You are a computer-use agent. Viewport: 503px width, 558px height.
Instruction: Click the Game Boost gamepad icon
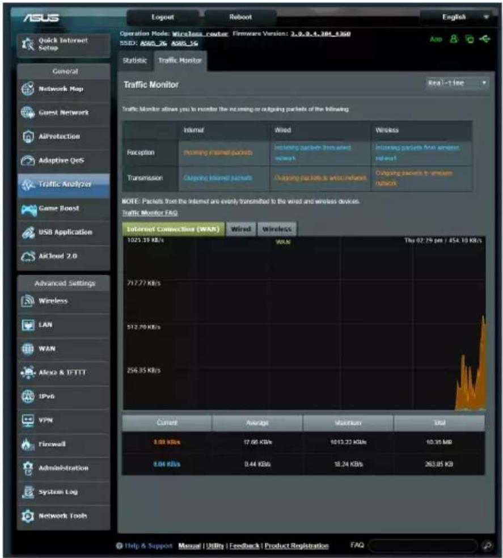(28, 210)
